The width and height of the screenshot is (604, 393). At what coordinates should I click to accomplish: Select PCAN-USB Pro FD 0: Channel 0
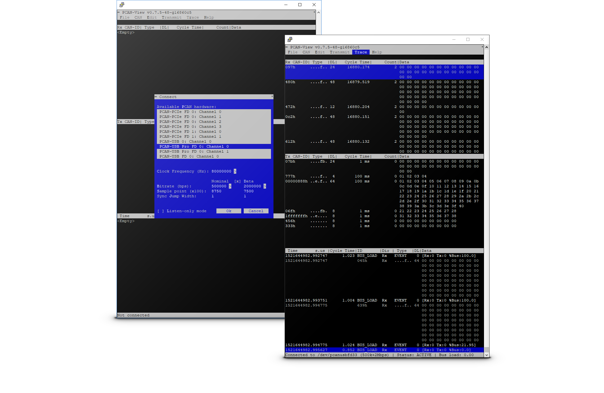pyautogui.click(x=214, y=146)
